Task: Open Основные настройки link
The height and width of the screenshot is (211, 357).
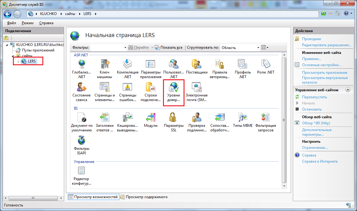Action: click(x=321, y=65)
